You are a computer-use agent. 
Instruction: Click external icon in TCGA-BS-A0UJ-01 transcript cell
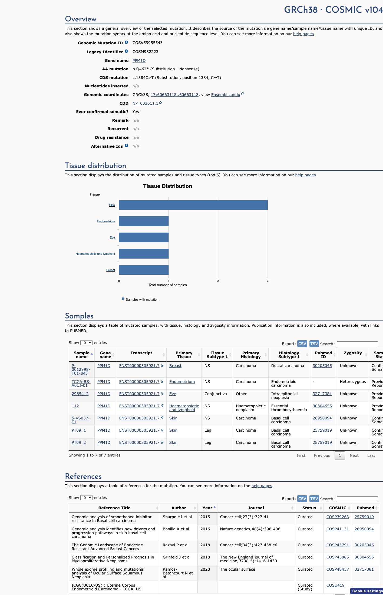[162, 381]
